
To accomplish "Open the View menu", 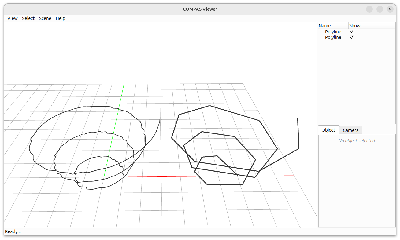I will (12, 18).
